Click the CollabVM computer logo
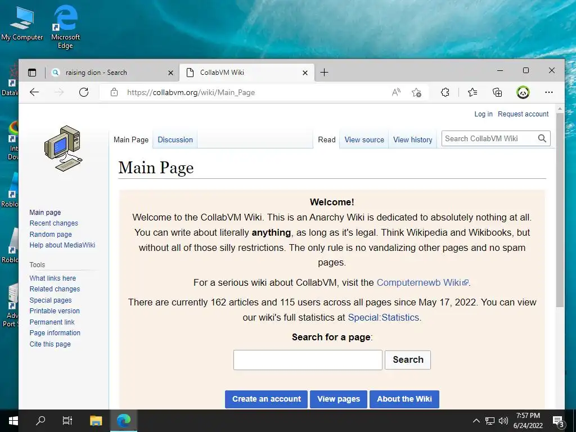The height and width of the screenshot is (432, 576). [x=64, y=148]
